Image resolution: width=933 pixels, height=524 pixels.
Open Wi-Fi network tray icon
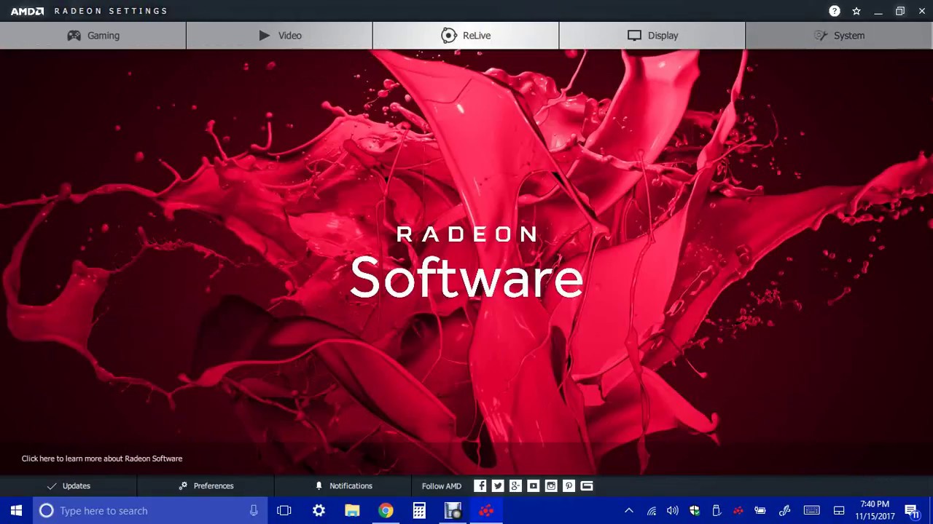[652, 510]
